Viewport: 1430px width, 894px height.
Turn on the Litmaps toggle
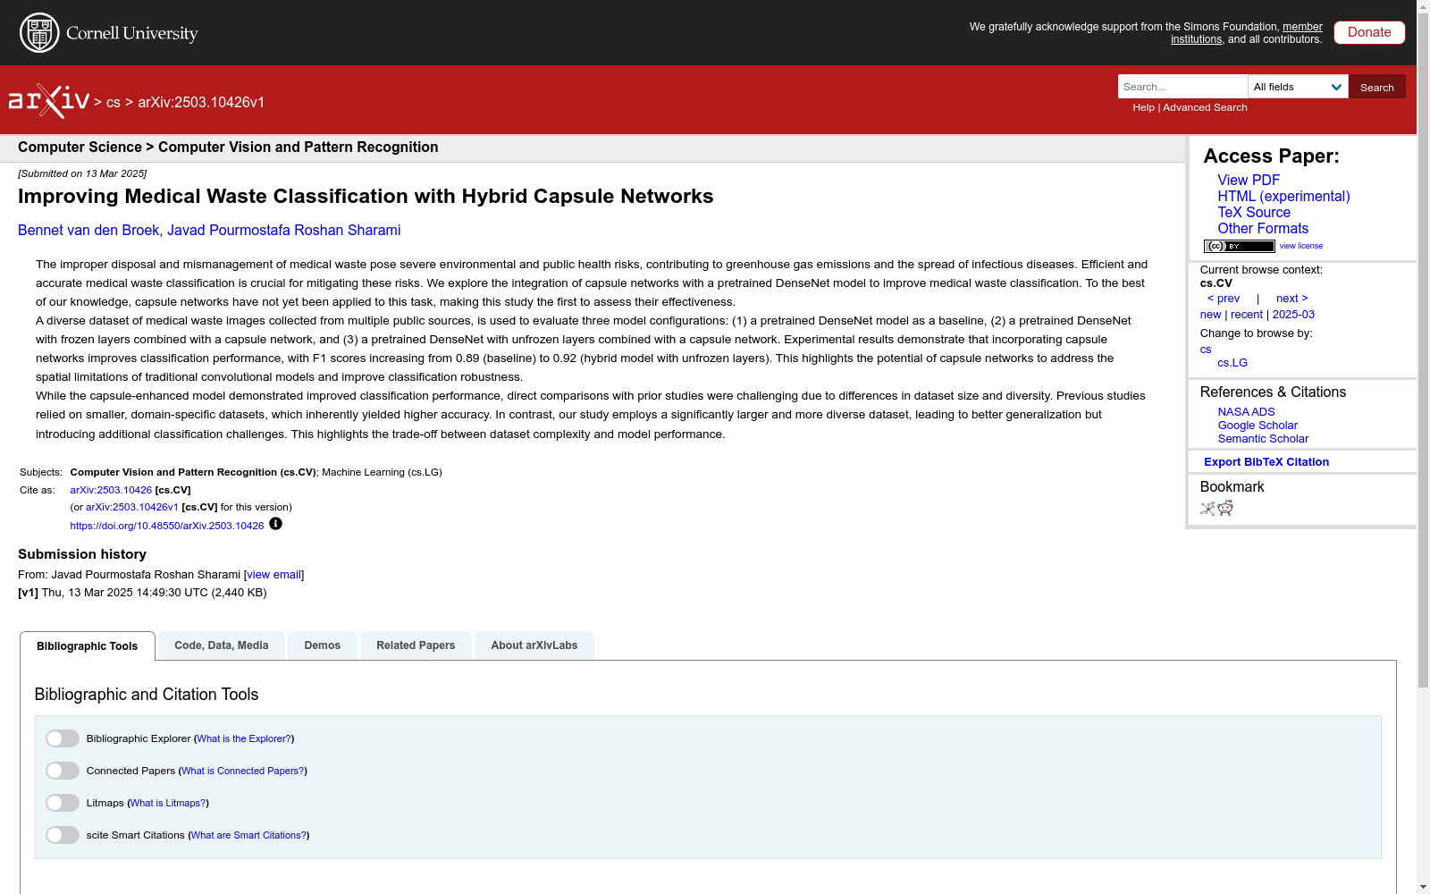63,803
